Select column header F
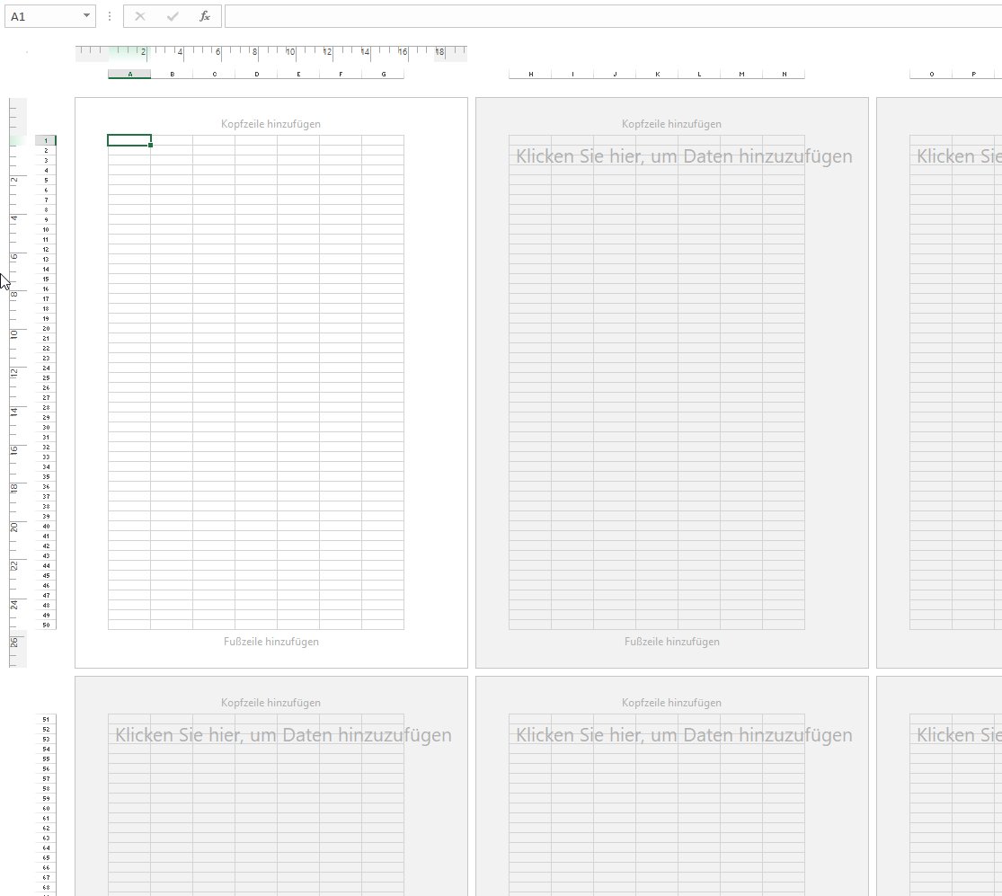 (x=341, y=74)
